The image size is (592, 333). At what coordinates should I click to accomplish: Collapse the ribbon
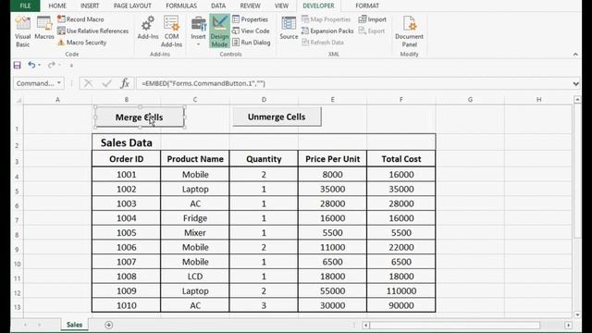(575, 55)
